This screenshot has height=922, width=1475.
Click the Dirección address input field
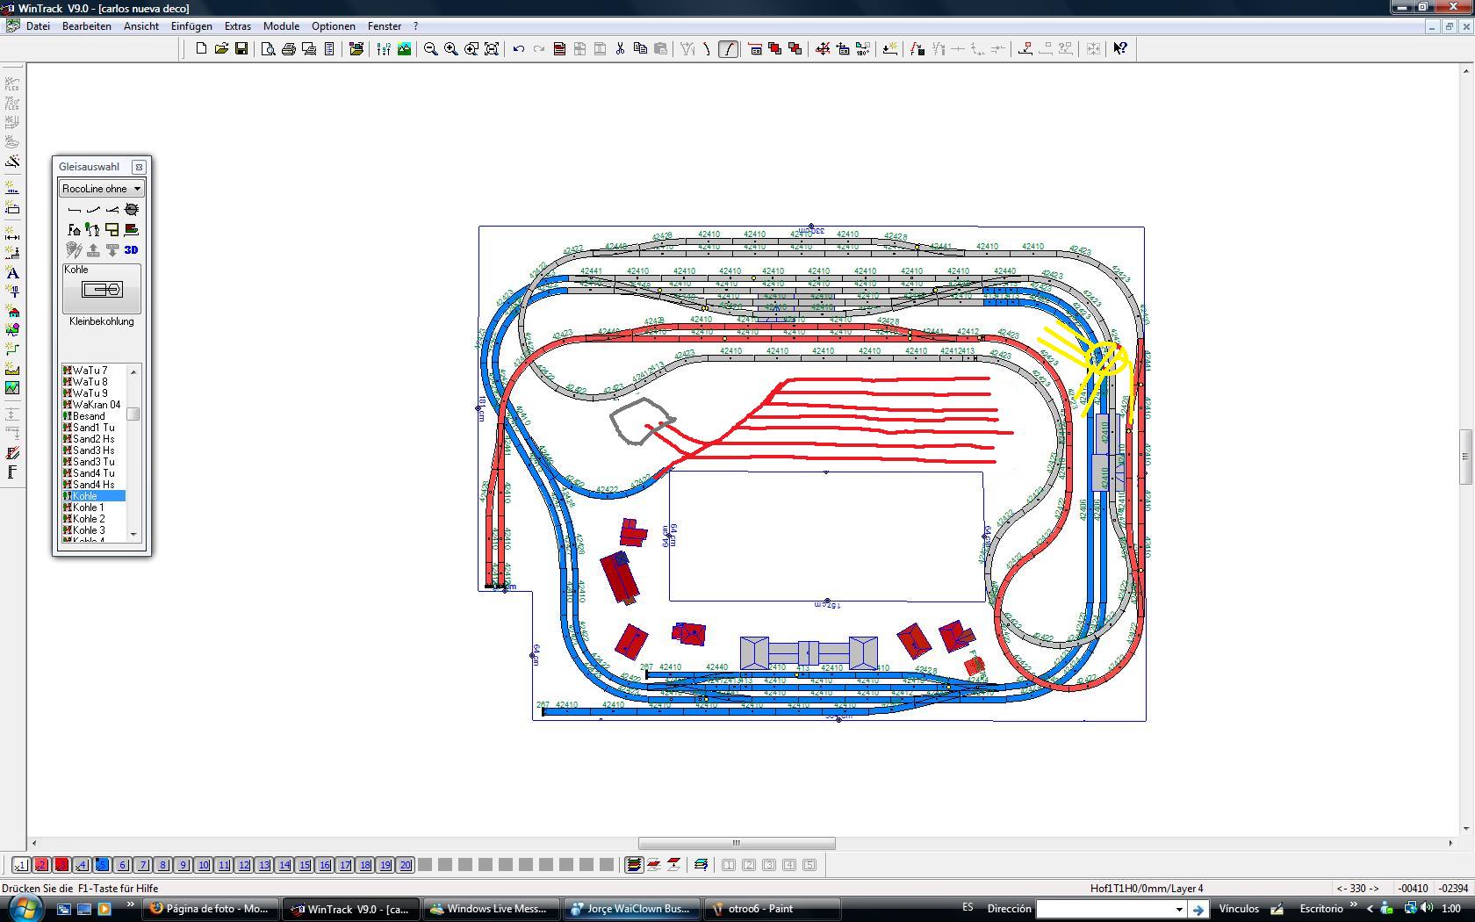point(1104,909)
